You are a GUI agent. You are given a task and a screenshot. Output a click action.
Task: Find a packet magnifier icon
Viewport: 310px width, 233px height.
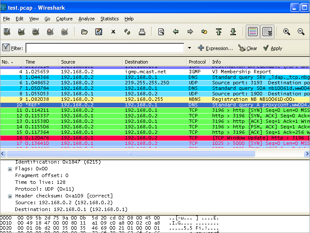161,32
